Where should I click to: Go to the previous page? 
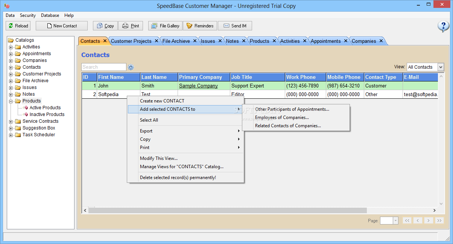tap(418, 221)
